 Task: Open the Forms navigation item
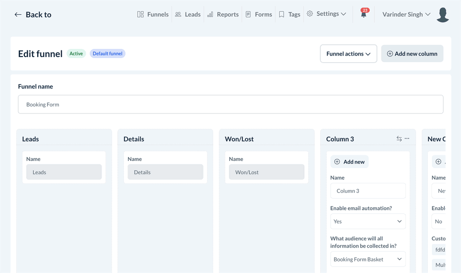(259, 14)
